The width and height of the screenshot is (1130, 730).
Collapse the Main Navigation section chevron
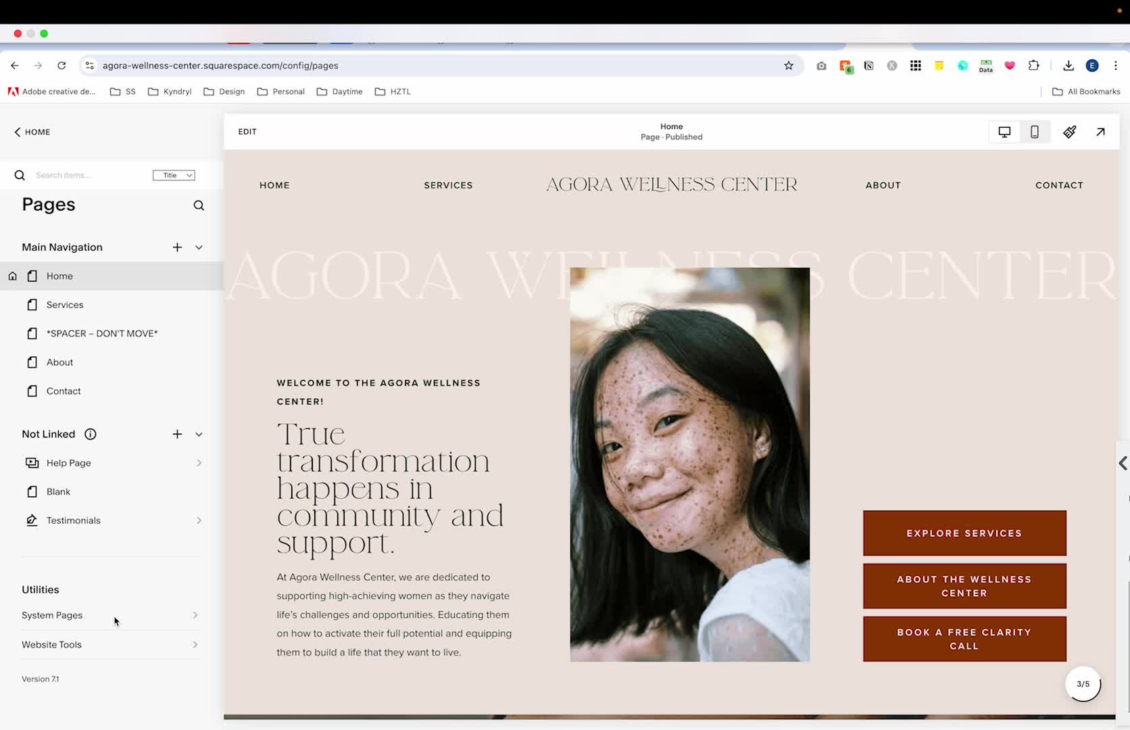199,247
